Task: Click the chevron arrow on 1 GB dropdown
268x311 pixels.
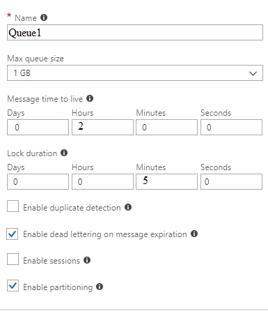Action: pyautogui.click(x=253, y=73)
